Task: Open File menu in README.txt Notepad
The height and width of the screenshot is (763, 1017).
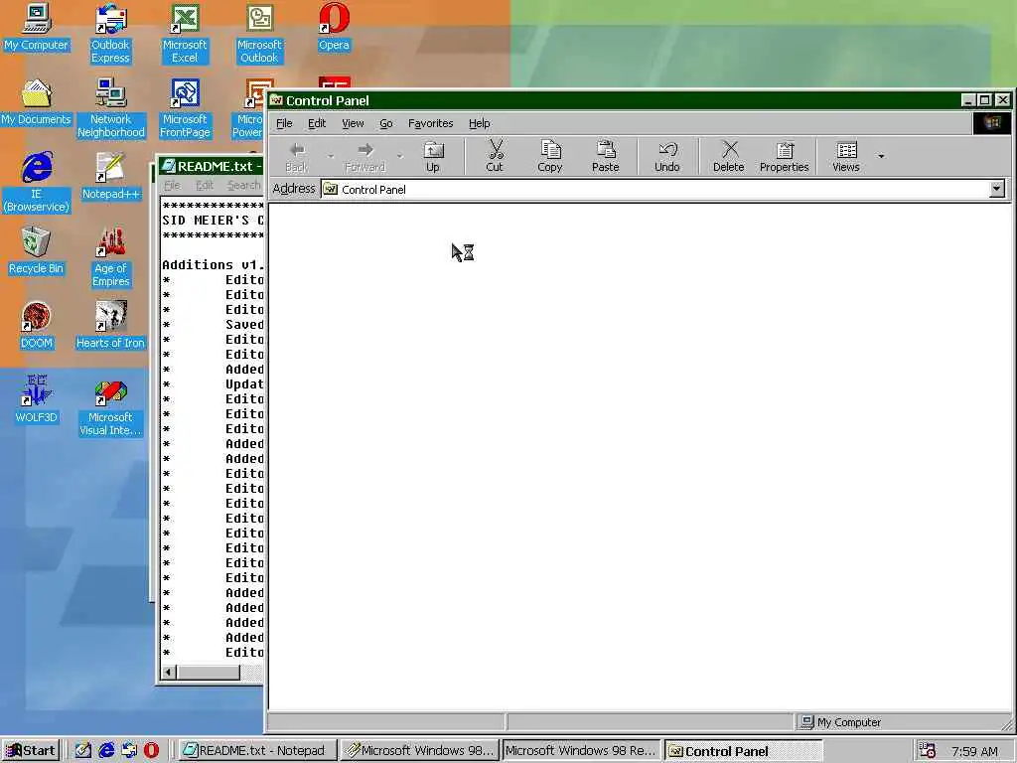Action: [x=172, y=186]
